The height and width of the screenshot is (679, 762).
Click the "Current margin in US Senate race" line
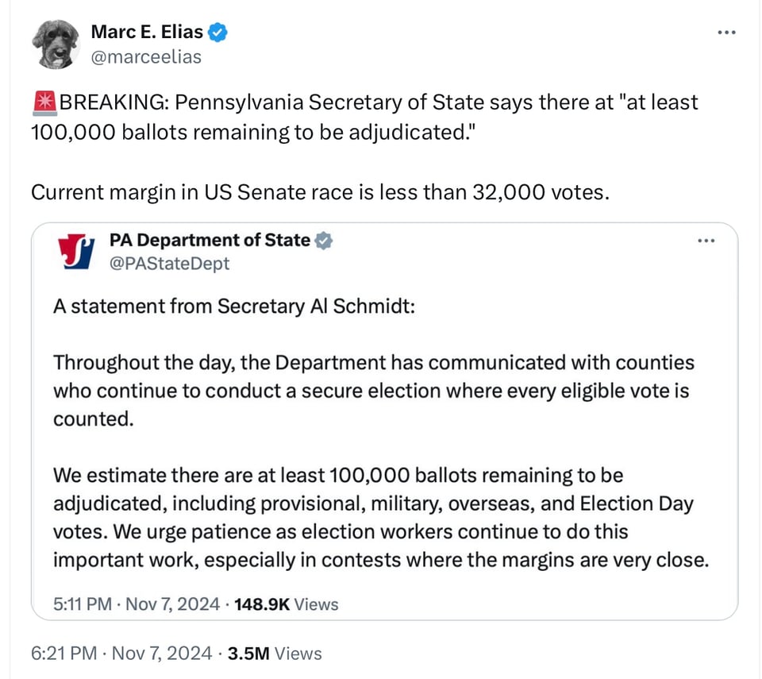point(320,191)
